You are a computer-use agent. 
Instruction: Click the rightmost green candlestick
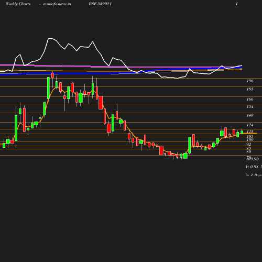click(x=242, y=132)
